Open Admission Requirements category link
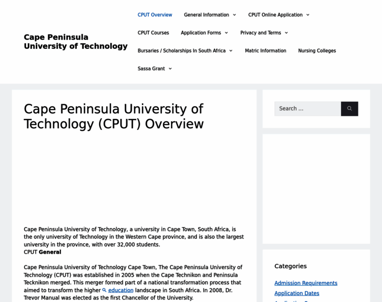382x302 pixels. click(x=306, y=283)
